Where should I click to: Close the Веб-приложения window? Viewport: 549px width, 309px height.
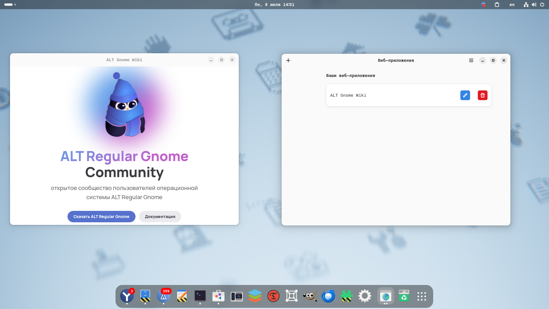tap(504, 60)
